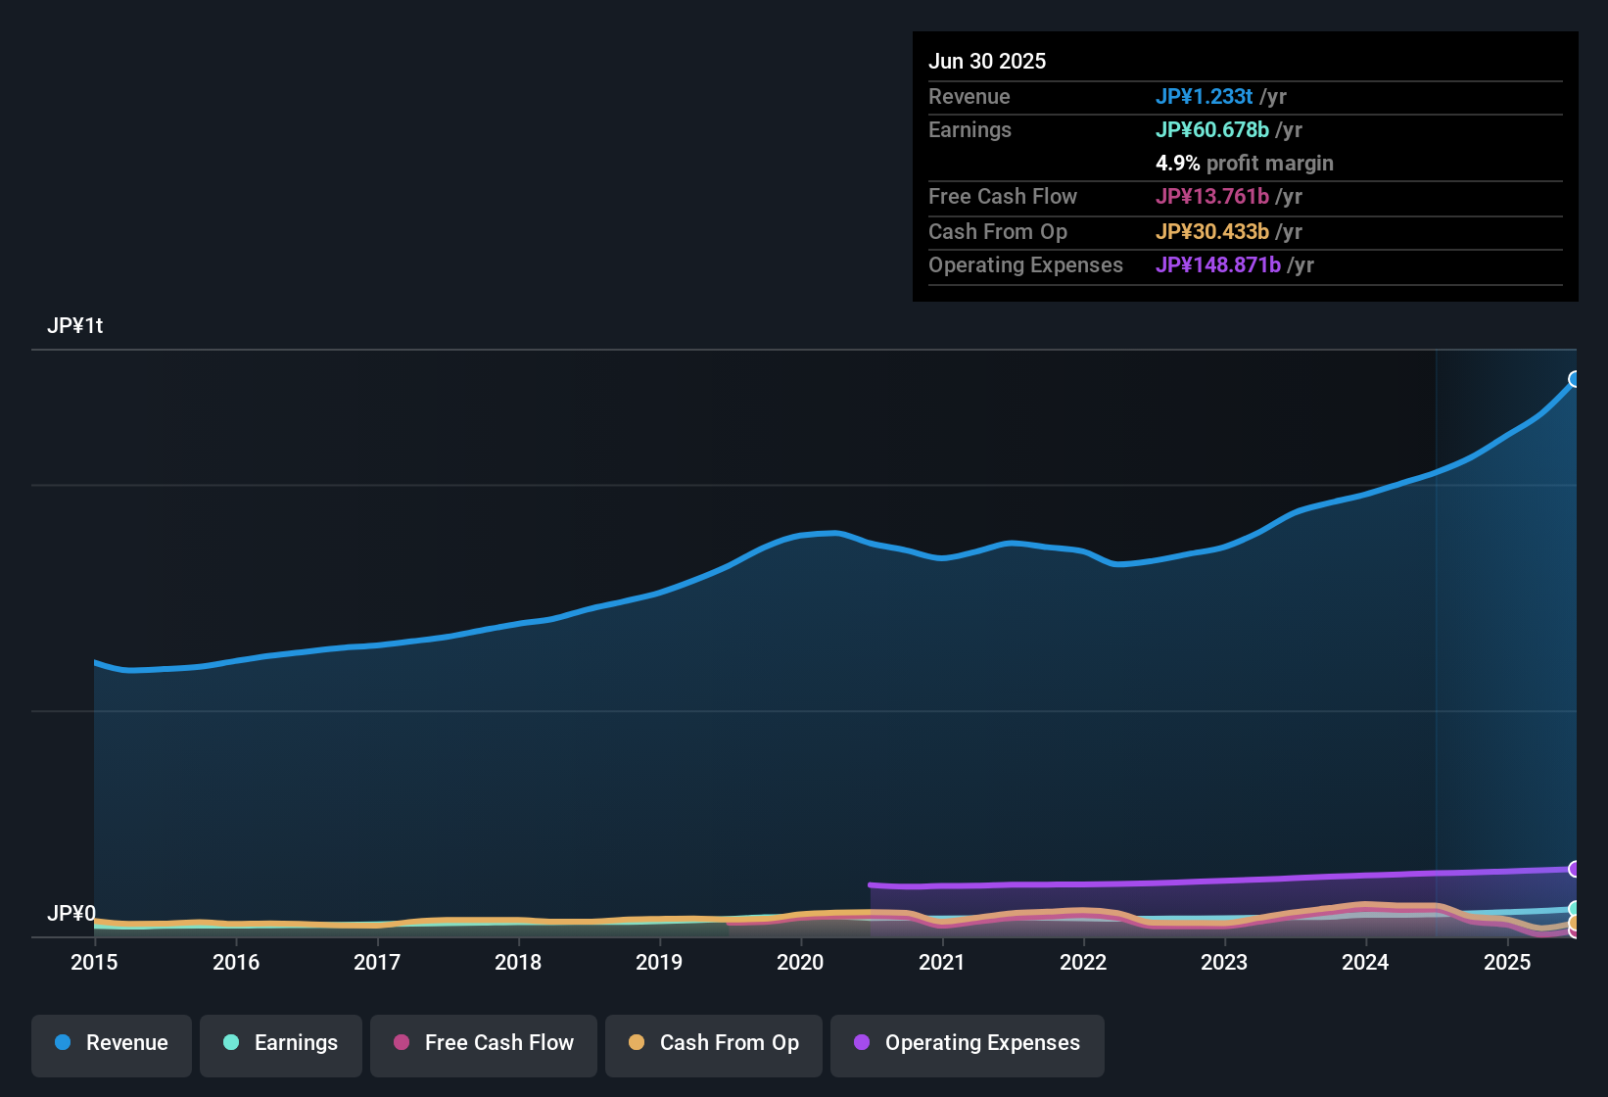The height and width of the screenshot is (1097, 1608).
Task: Click the blue Revenue legend dot
Action: [x=63, y=1043]
